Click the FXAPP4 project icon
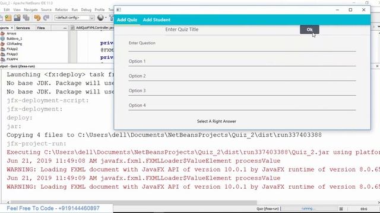The image size is (380, 213). click(2, 59)
